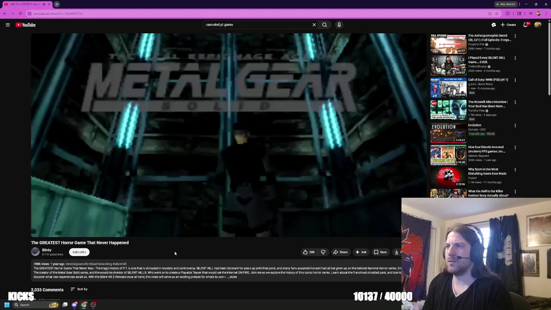Open YouTube notifications bell
551x310 pixels.
pyautogui.click(x=526, y=25)
